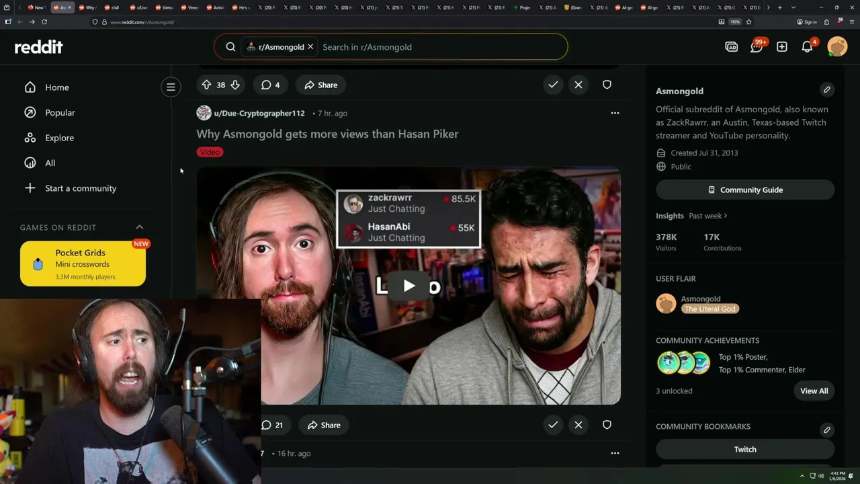The width and height of the screenshot is (860, 484).
Task: Open the mod shield on the video post
Action: (x=607, y=425)
